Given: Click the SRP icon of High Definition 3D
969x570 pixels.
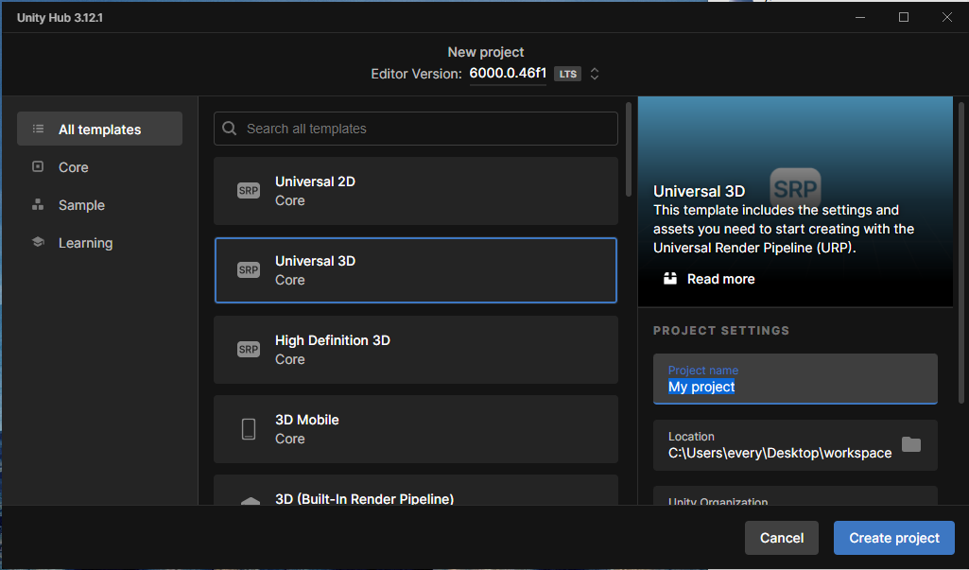Looking at the screenshot, I should click(x=249, y=350).
